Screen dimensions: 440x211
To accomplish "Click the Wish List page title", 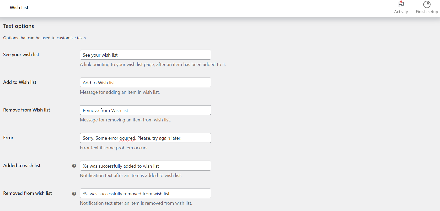I will [x=19, y=8].
